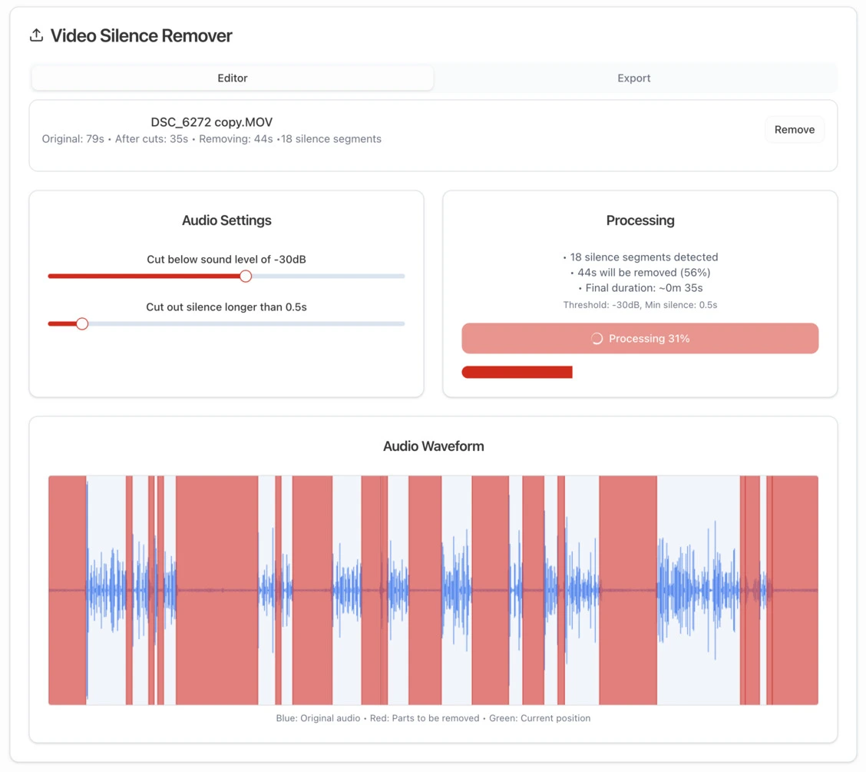Click the Audio Waveform heading

coord(433,446)
